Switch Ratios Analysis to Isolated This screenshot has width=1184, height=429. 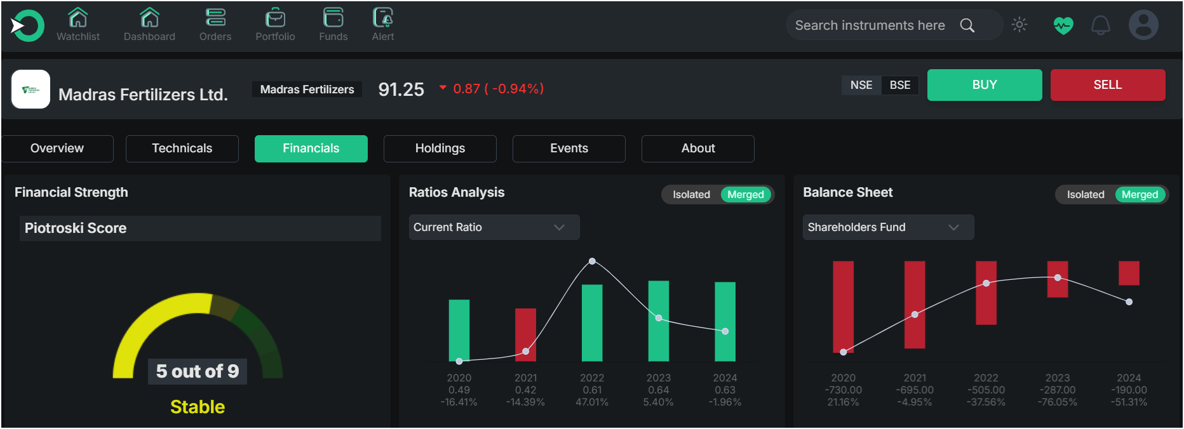[x=691, y=195]
